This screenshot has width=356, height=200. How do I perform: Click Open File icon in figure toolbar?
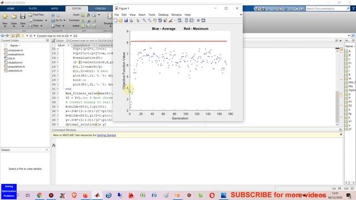pos(121,21)
